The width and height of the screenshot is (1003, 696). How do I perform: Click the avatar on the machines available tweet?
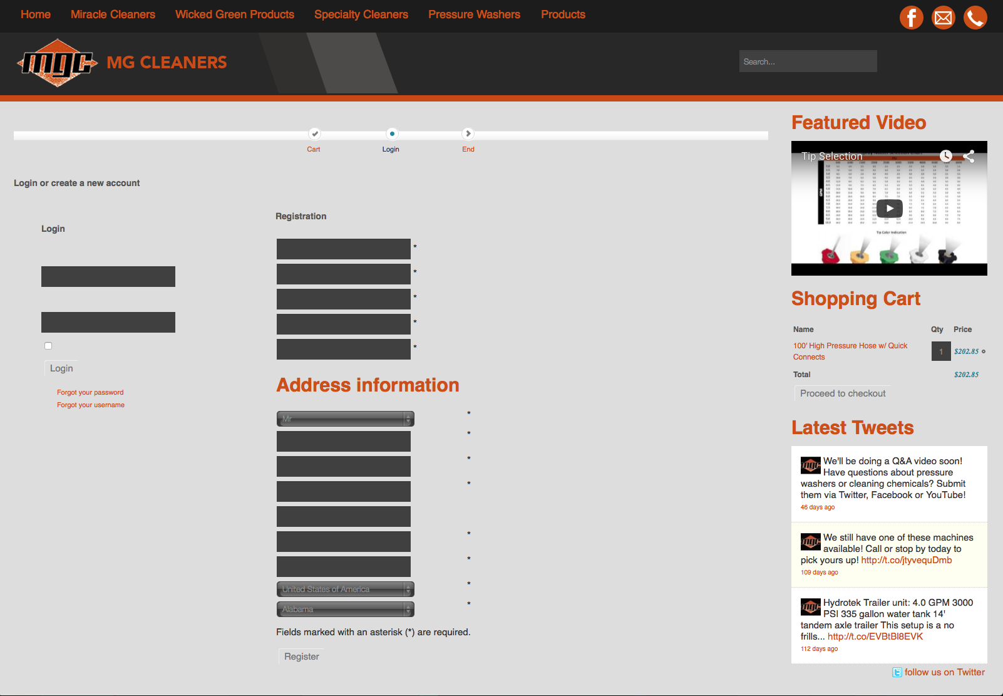(x=811, y=542)
